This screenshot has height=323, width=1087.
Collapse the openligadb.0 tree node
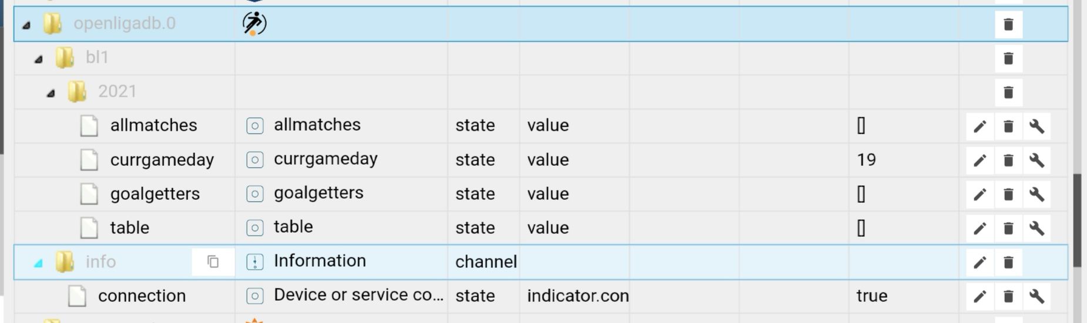[x=26, y=25]
